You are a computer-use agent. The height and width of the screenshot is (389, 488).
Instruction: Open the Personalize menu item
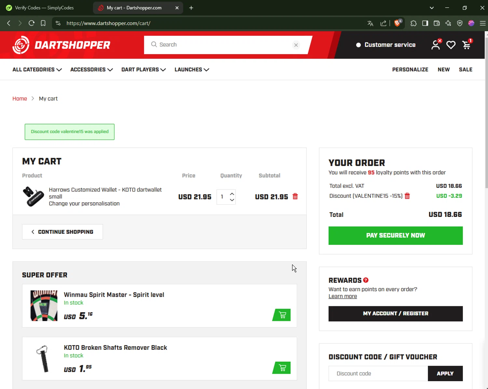(410, 69)
